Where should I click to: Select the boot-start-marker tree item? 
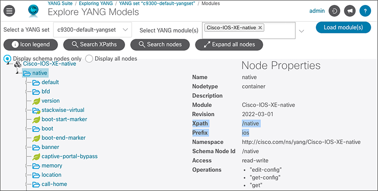pyautogui.click(x=64, y=119)
